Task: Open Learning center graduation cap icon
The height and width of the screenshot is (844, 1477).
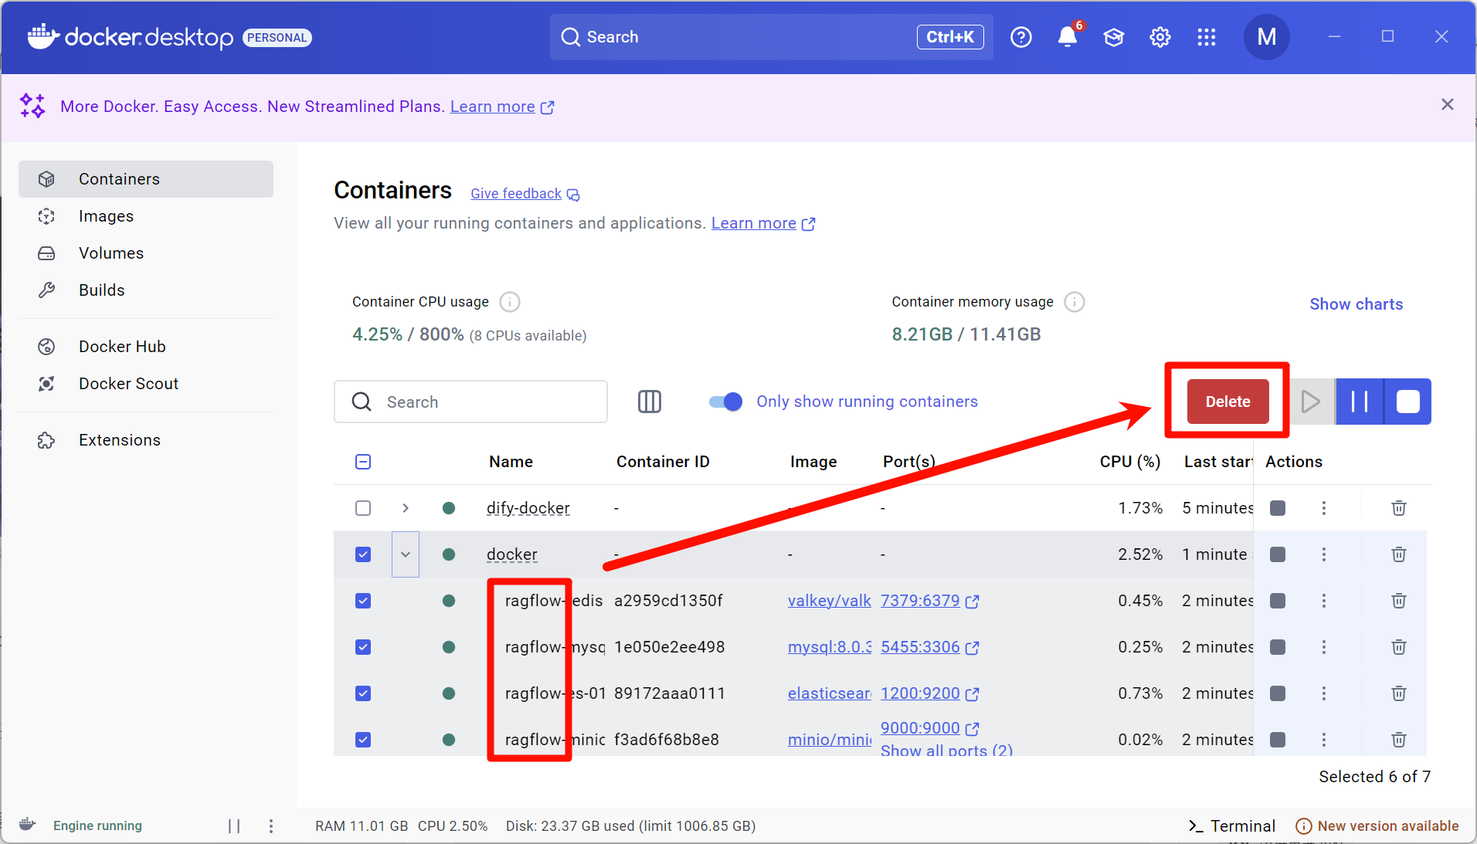Action: click(1114, 37)
